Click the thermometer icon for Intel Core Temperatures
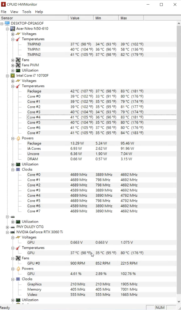181x310 pixels. (x=18, y=86)
